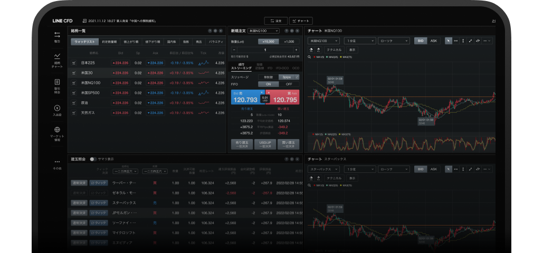The image size is (543, 253).
Task: Click erase-all icon in 米国NQ100 chart
Action: (319, 50)
